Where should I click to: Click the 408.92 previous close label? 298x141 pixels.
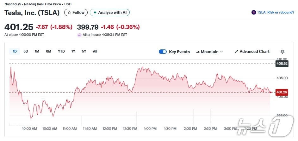point(282,64)
